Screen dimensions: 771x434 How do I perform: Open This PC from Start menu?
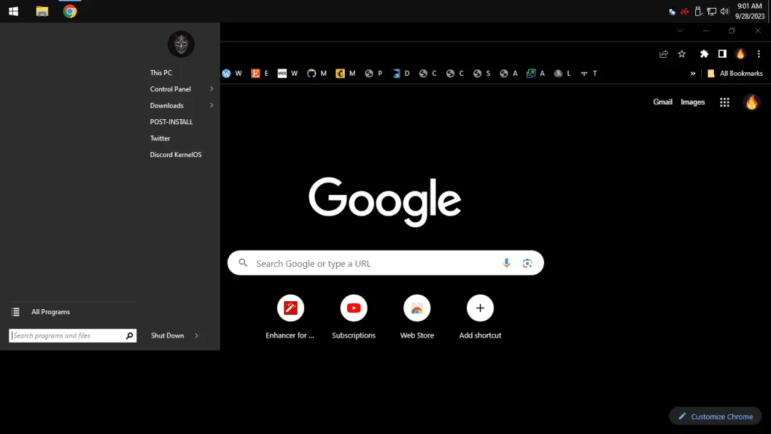[161, 73]
